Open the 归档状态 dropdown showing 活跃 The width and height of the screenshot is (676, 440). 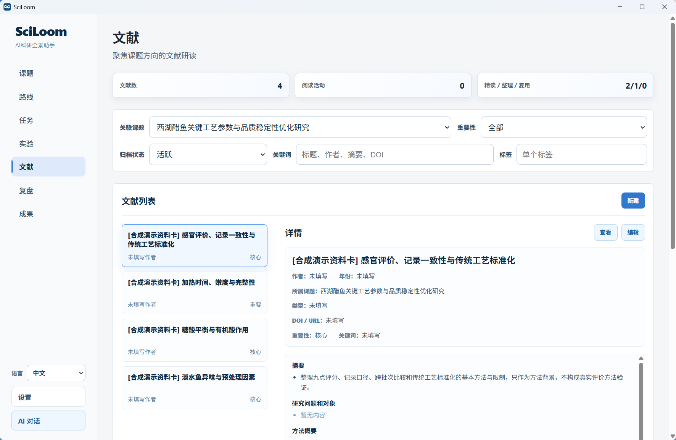[208, 154]
